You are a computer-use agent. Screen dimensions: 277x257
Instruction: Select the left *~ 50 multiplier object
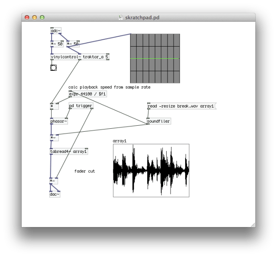57,44
